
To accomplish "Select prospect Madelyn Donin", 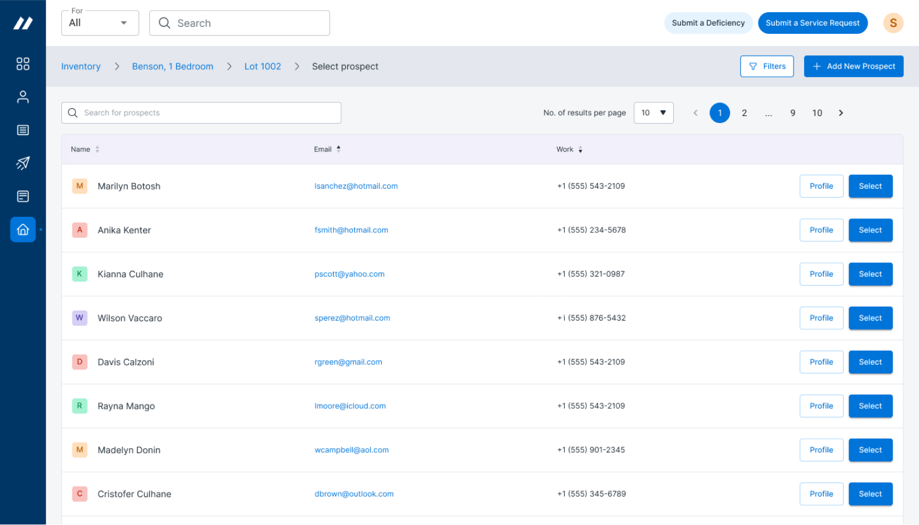I will (x=870, y=450).
